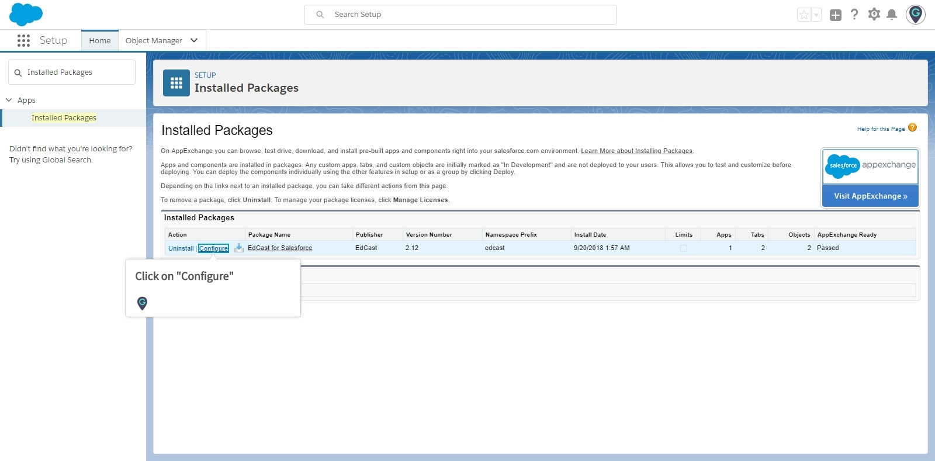935x461 pixels.
Task: Click the Visit AppExchange button
Action: coord(871,196)
